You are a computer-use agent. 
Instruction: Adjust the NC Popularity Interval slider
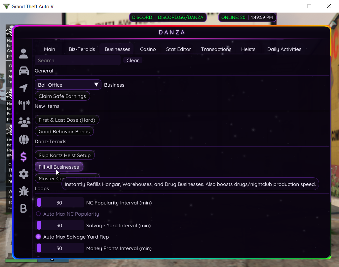coord(59,203)
